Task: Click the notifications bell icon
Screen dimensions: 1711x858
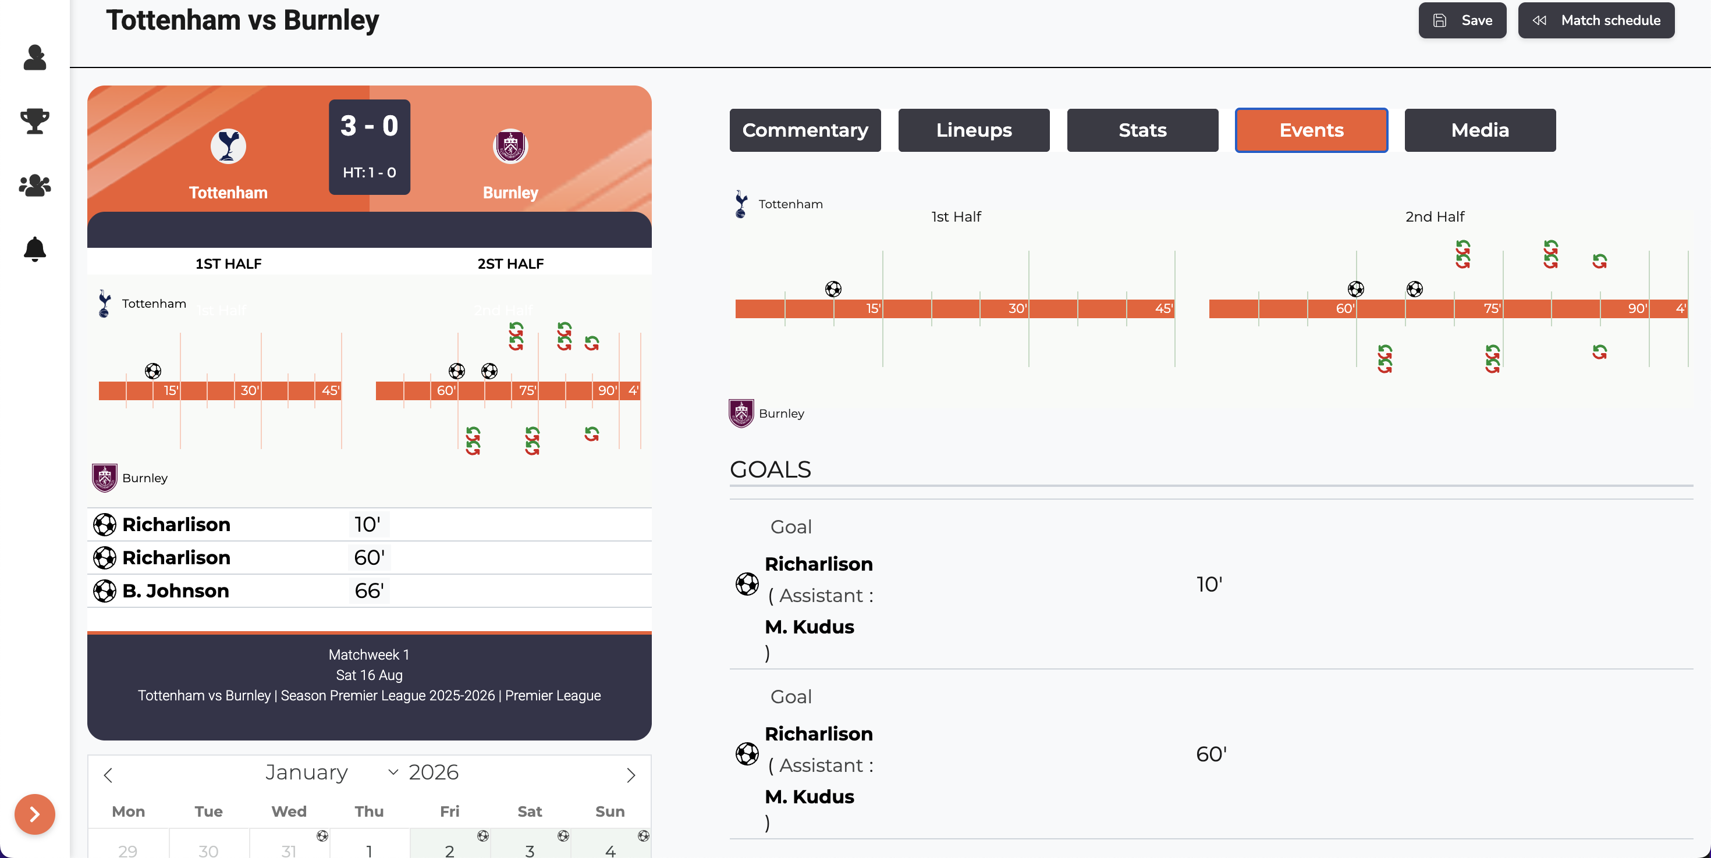Action: (x=34, y=249)
